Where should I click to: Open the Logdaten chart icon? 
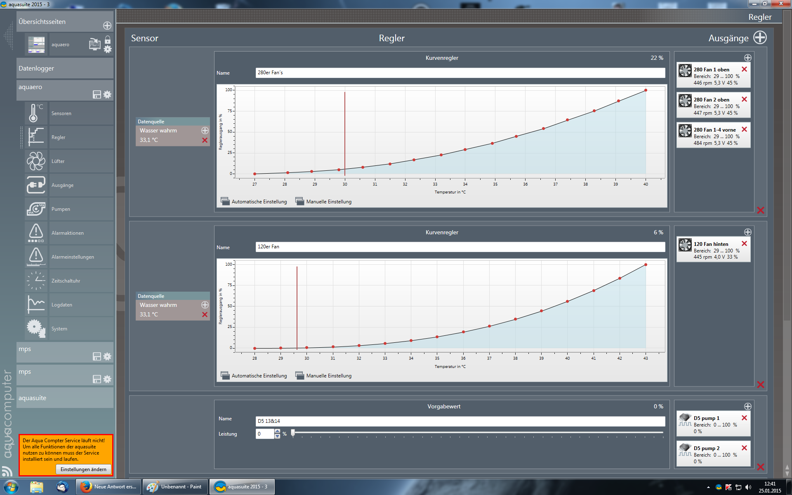[36, 304]
